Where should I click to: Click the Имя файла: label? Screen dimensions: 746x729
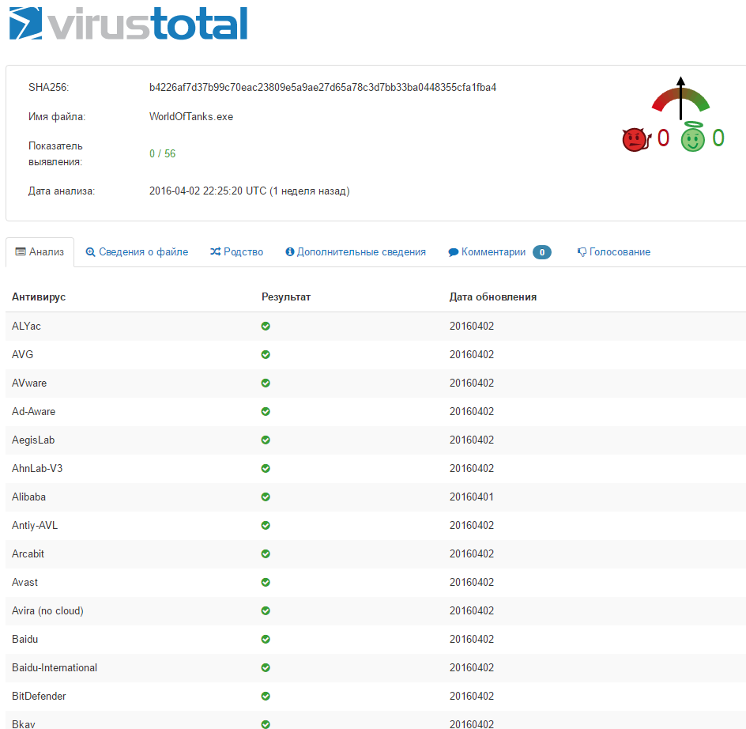point(57,117)
